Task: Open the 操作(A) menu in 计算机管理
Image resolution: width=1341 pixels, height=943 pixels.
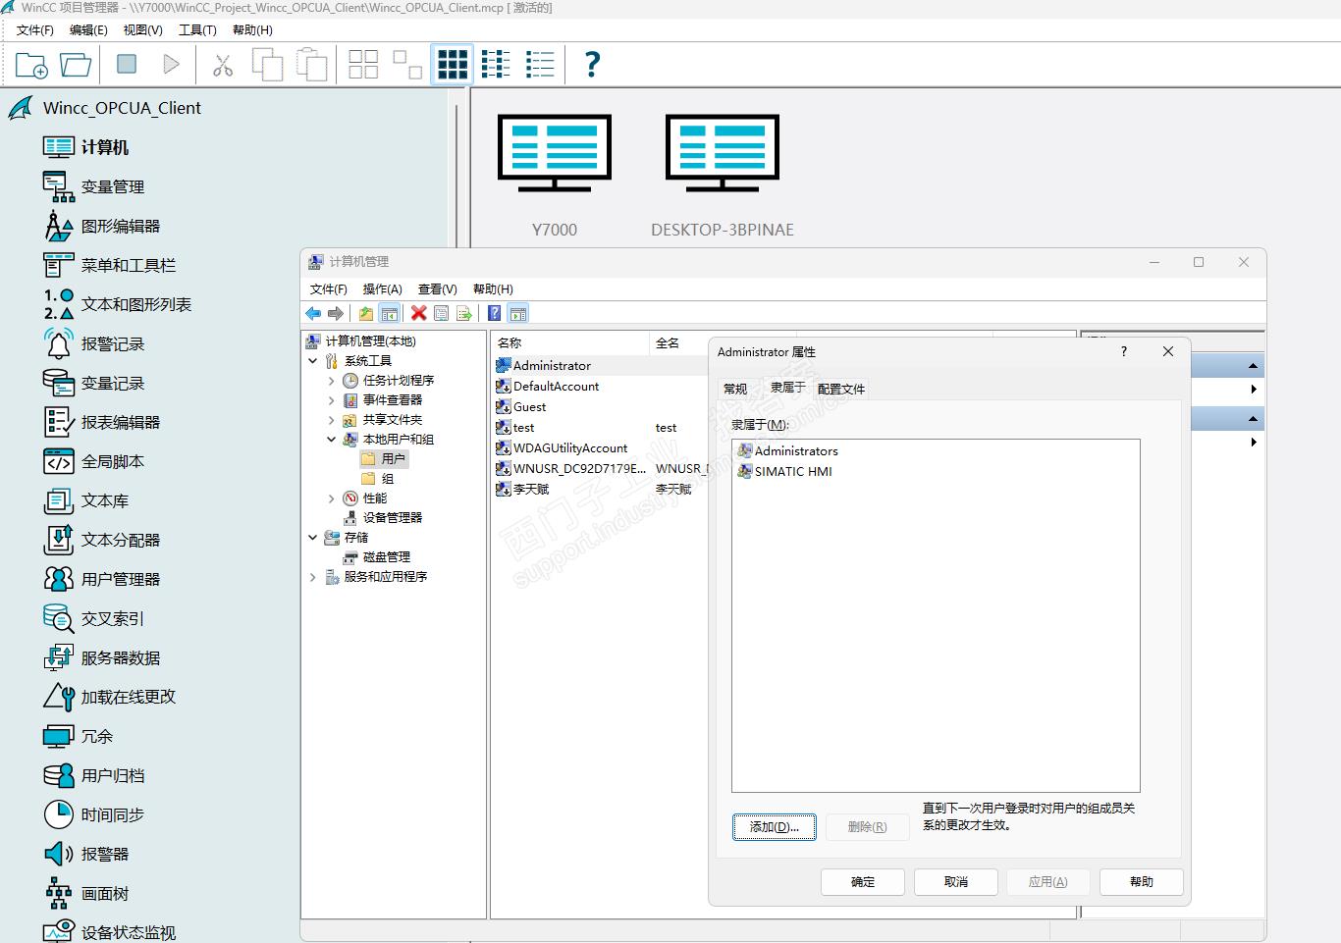Action: [x=383, y=289]
